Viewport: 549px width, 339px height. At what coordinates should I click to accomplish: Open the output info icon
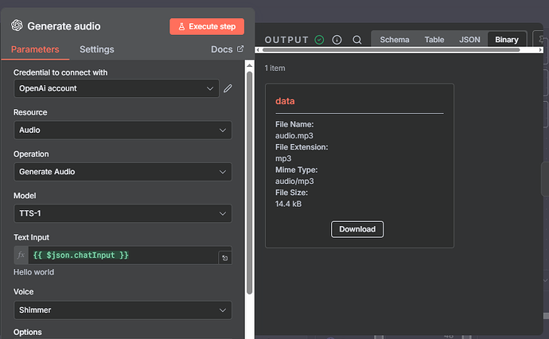(337, 40)
